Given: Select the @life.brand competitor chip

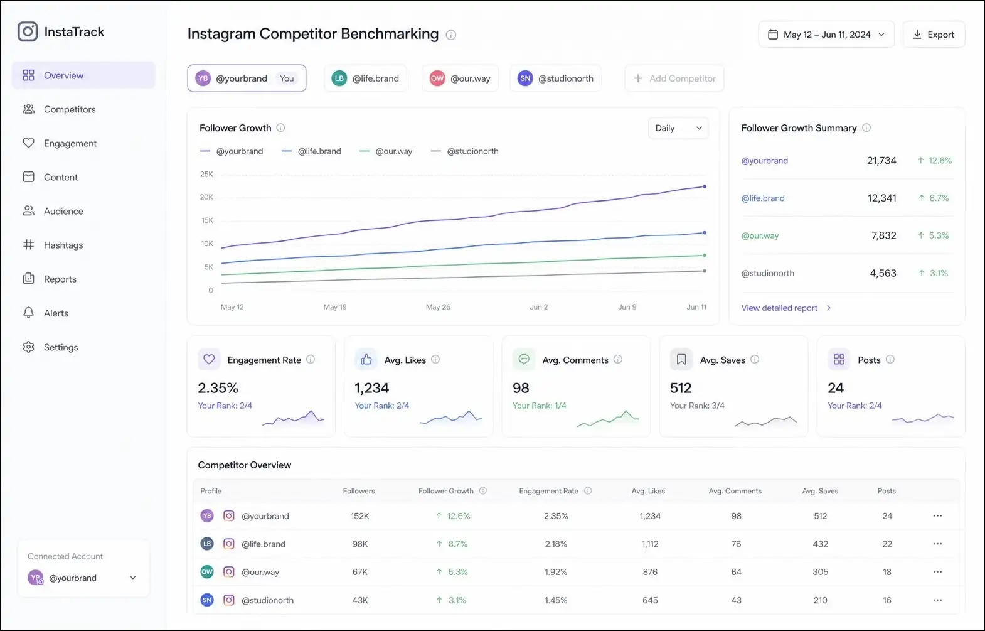Looking at the screenshot, I should coord(365,78).
